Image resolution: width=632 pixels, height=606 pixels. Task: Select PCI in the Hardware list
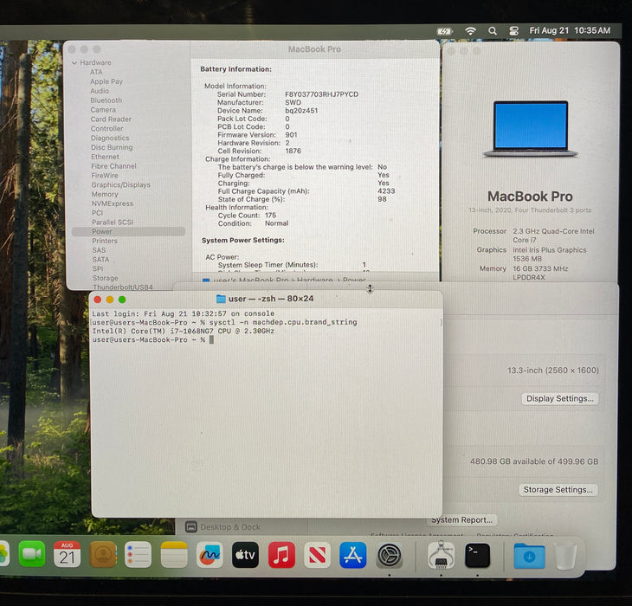tap(97, 213)
